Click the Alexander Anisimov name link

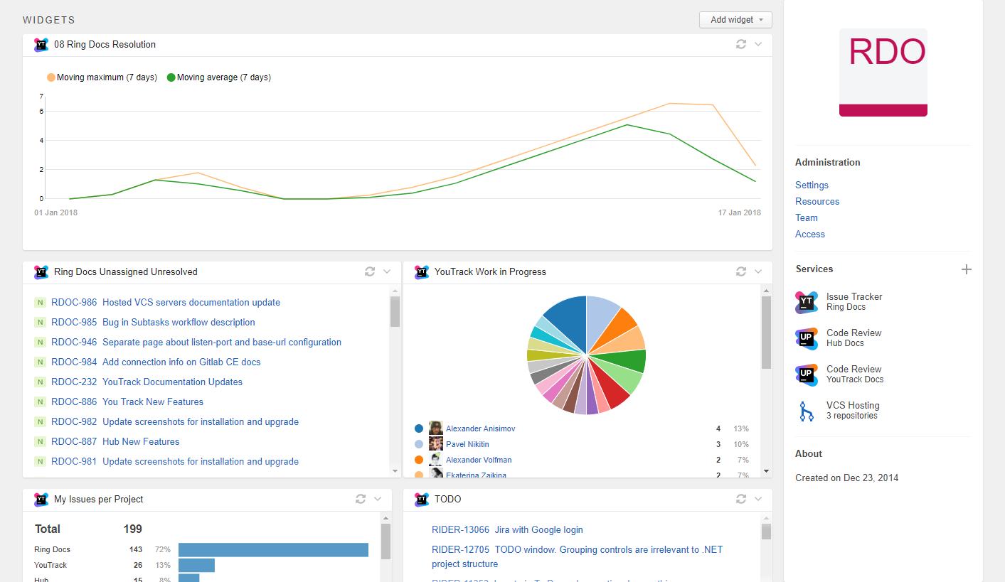point(480,429)
